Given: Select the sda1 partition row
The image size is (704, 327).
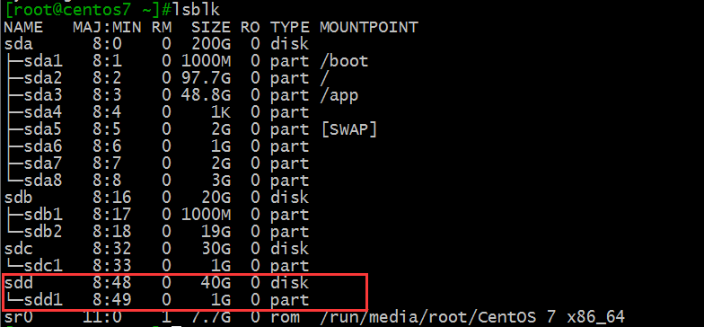Looking at the screenshot, I should click(186, 61).
